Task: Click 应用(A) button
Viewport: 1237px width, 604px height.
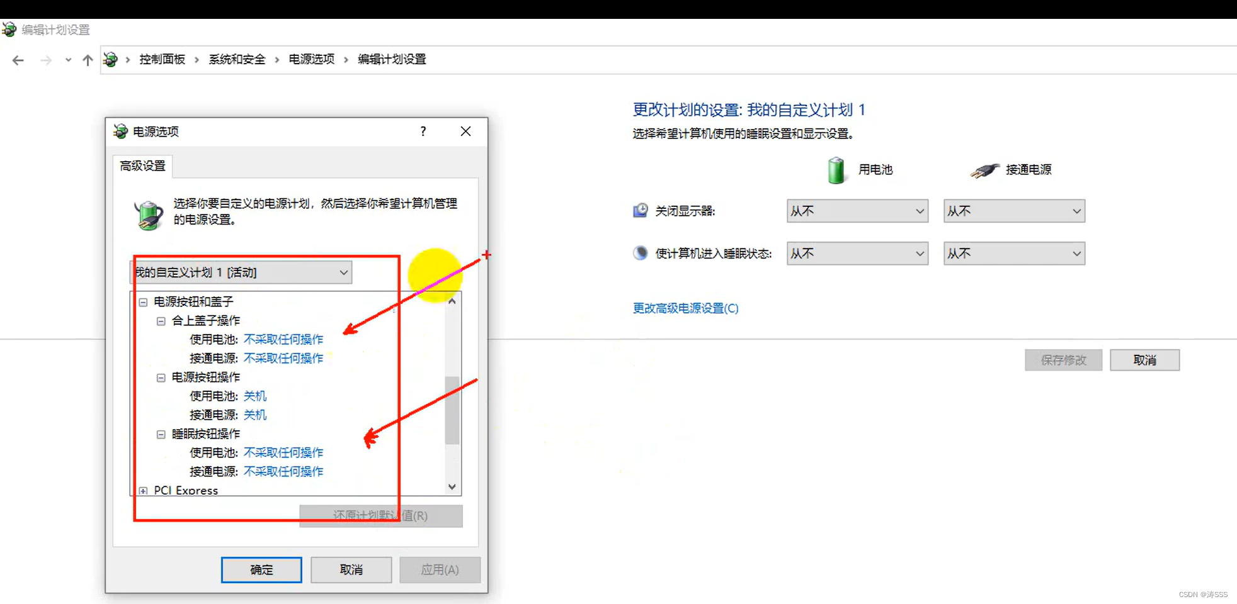Action: pyautogui.click(x=440, y=570)
